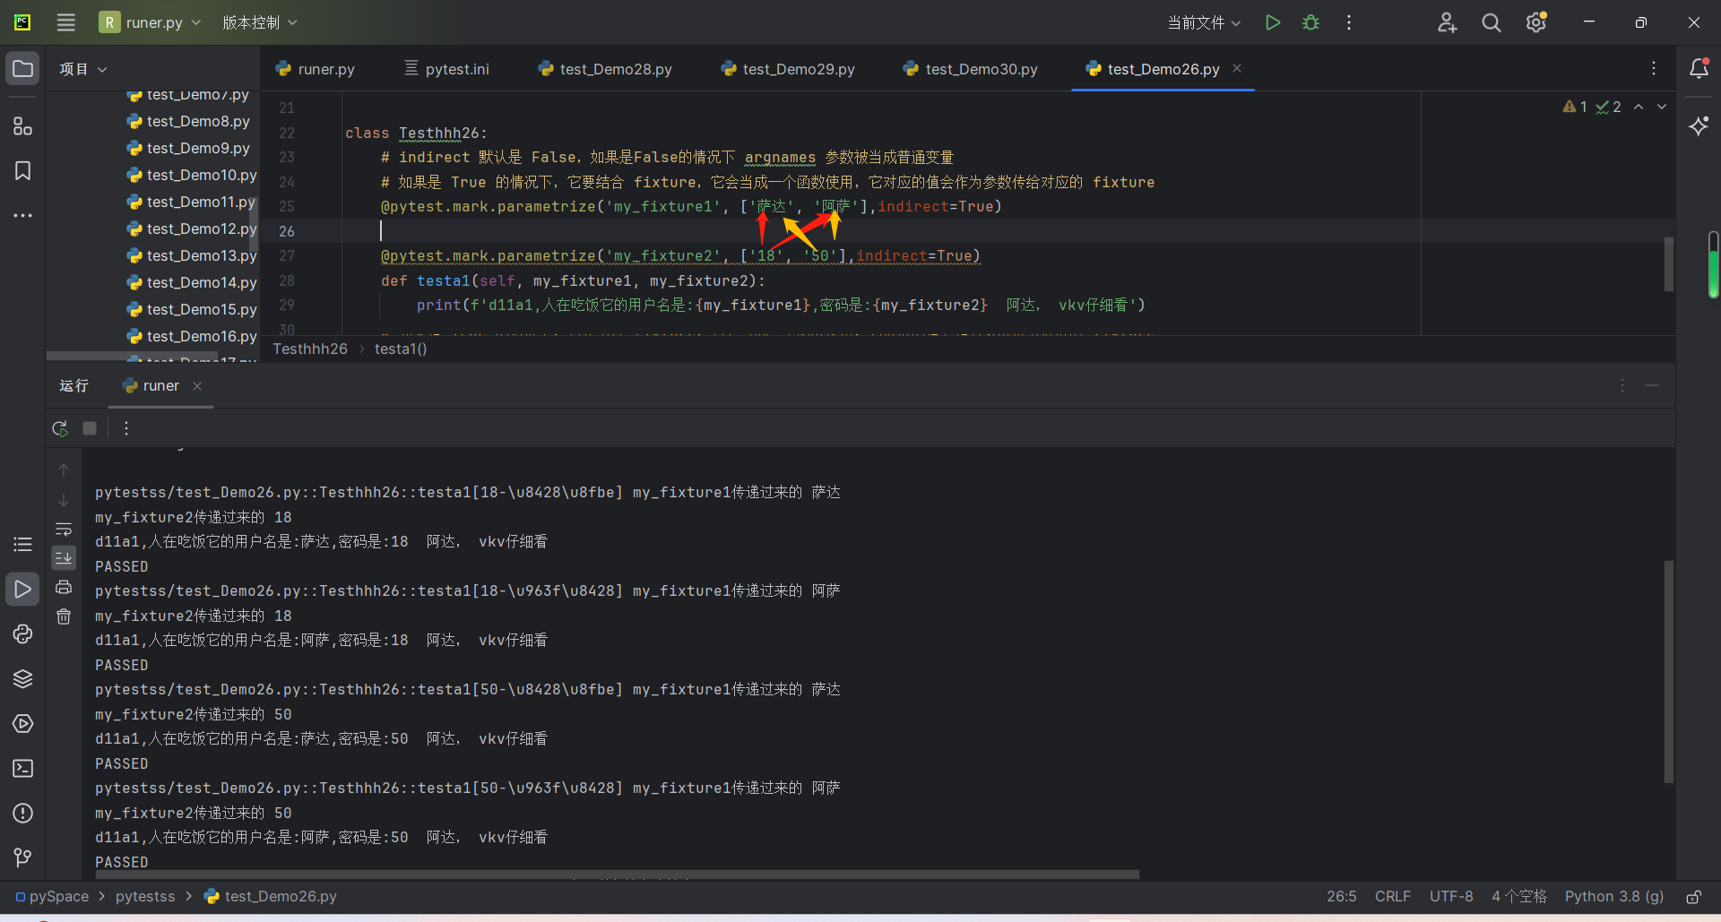Image resolution: width=1721 pixels, height=922 pixels.
Task: Open the Code With Me user icon
Action: (1447, 22)
